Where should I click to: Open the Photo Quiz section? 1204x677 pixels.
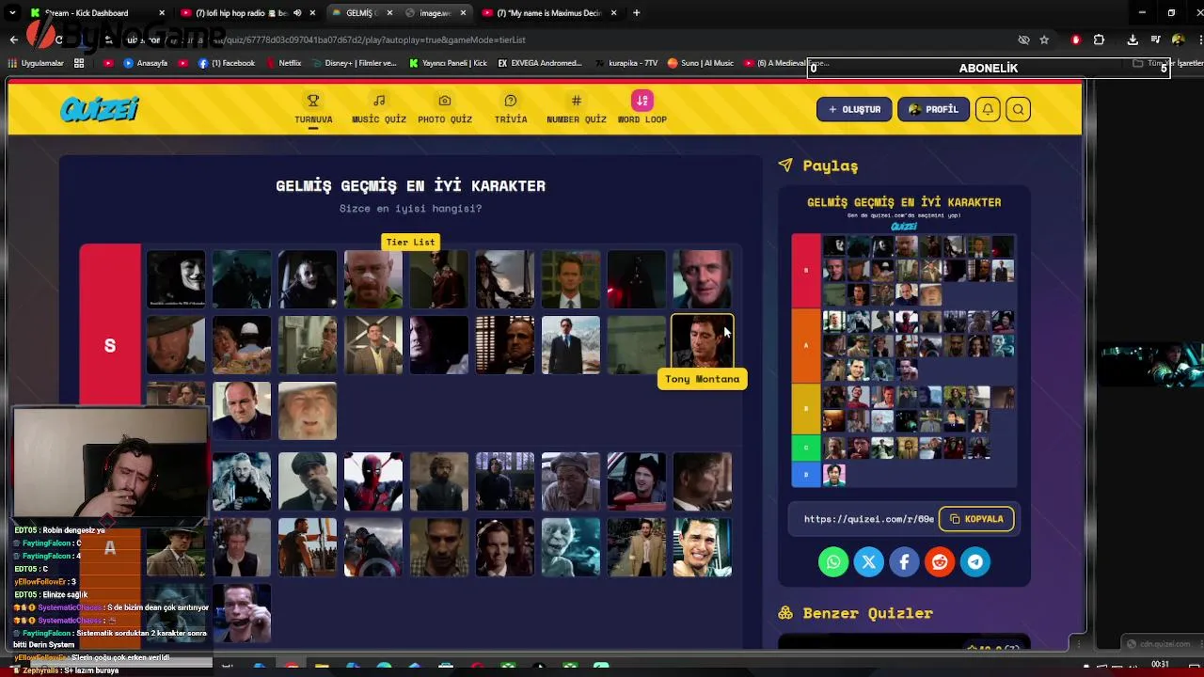click(x=445, y=109)
